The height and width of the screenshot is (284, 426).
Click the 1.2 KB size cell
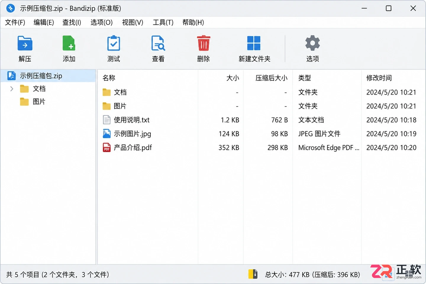click(x=230, y=120)
